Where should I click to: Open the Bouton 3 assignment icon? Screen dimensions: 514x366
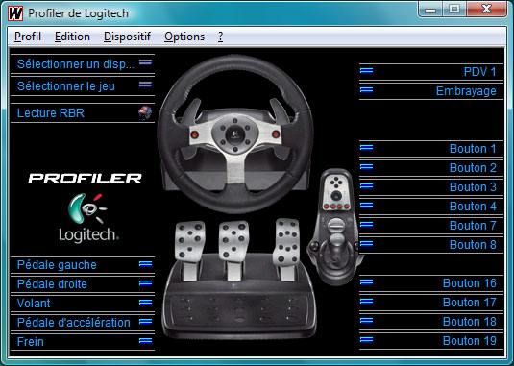point(366,185)
